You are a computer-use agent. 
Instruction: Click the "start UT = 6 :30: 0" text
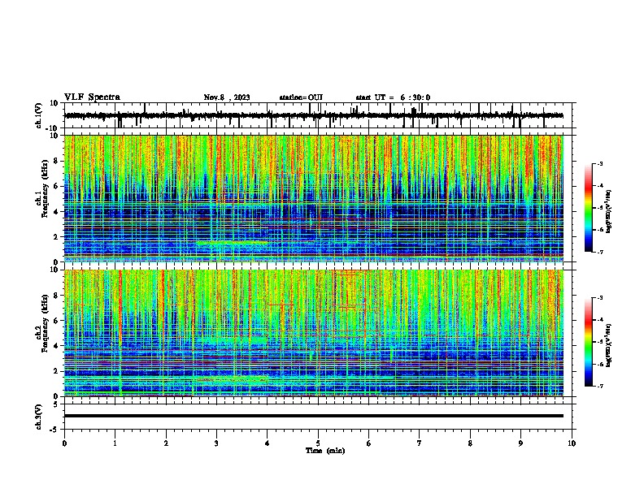(393, 97)
